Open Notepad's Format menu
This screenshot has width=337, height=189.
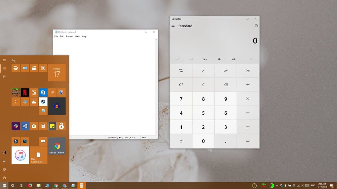coord(69,36)
